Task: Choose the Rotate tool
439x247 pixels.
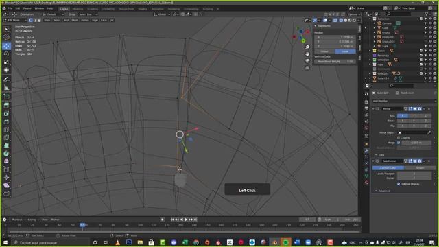Action: coord(6,54)
